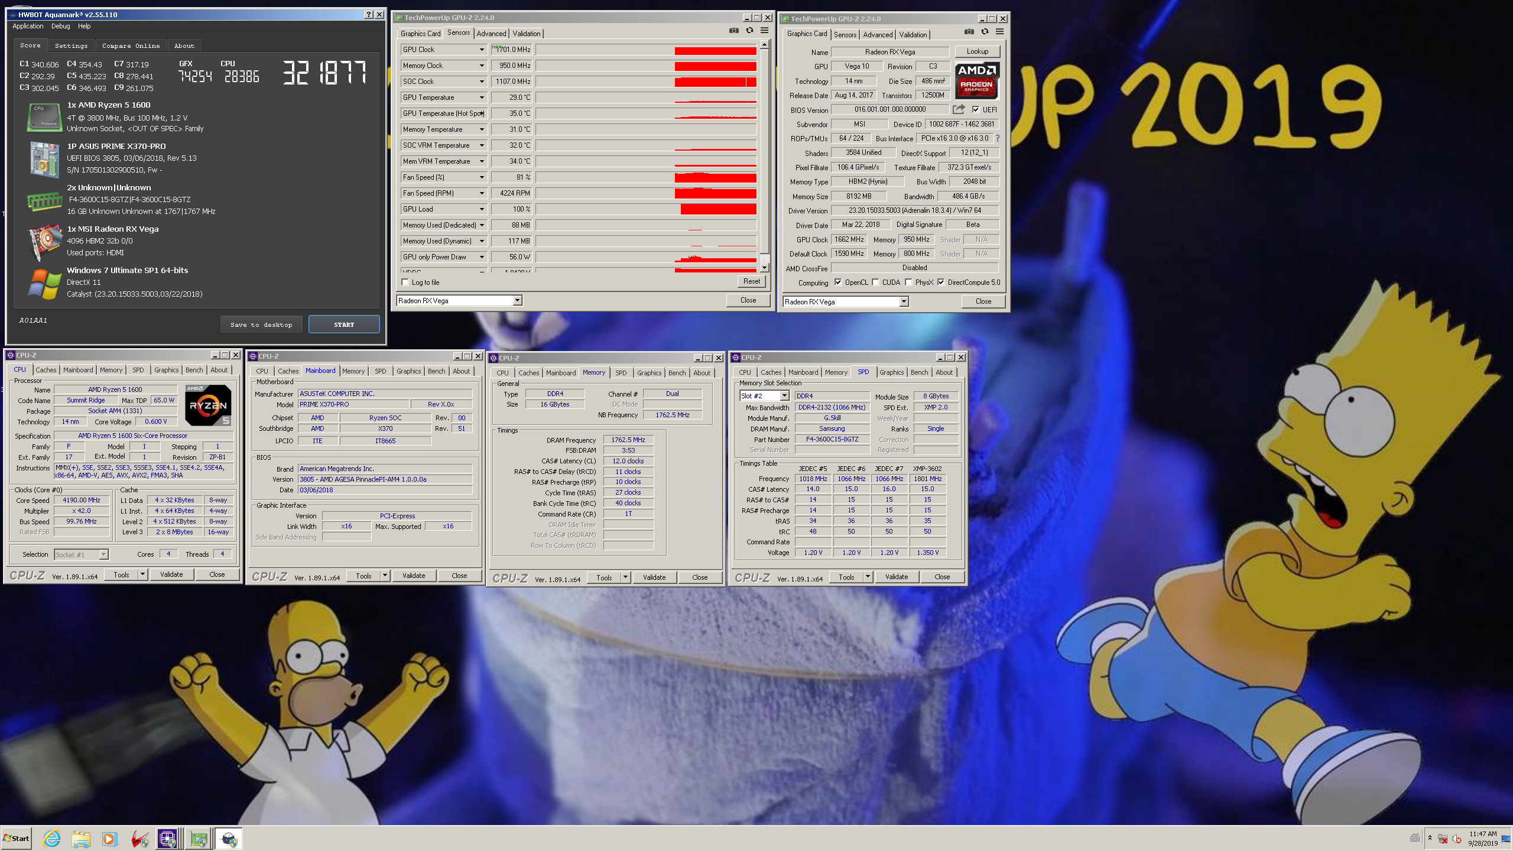
Task: Click the processor icon in Aquamark score panel
Action: [44, 117]
